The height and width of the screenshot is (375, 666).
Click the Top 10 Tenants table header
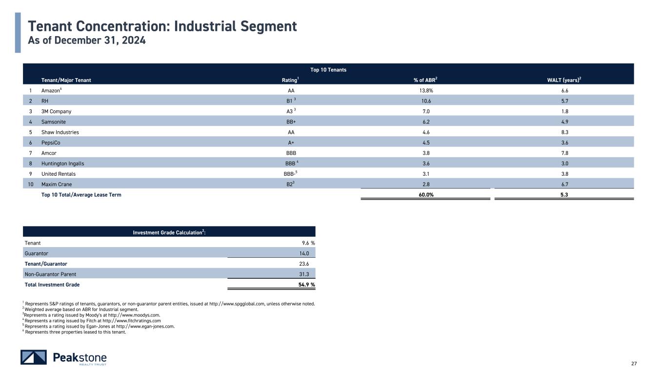(x=327, y=70)
